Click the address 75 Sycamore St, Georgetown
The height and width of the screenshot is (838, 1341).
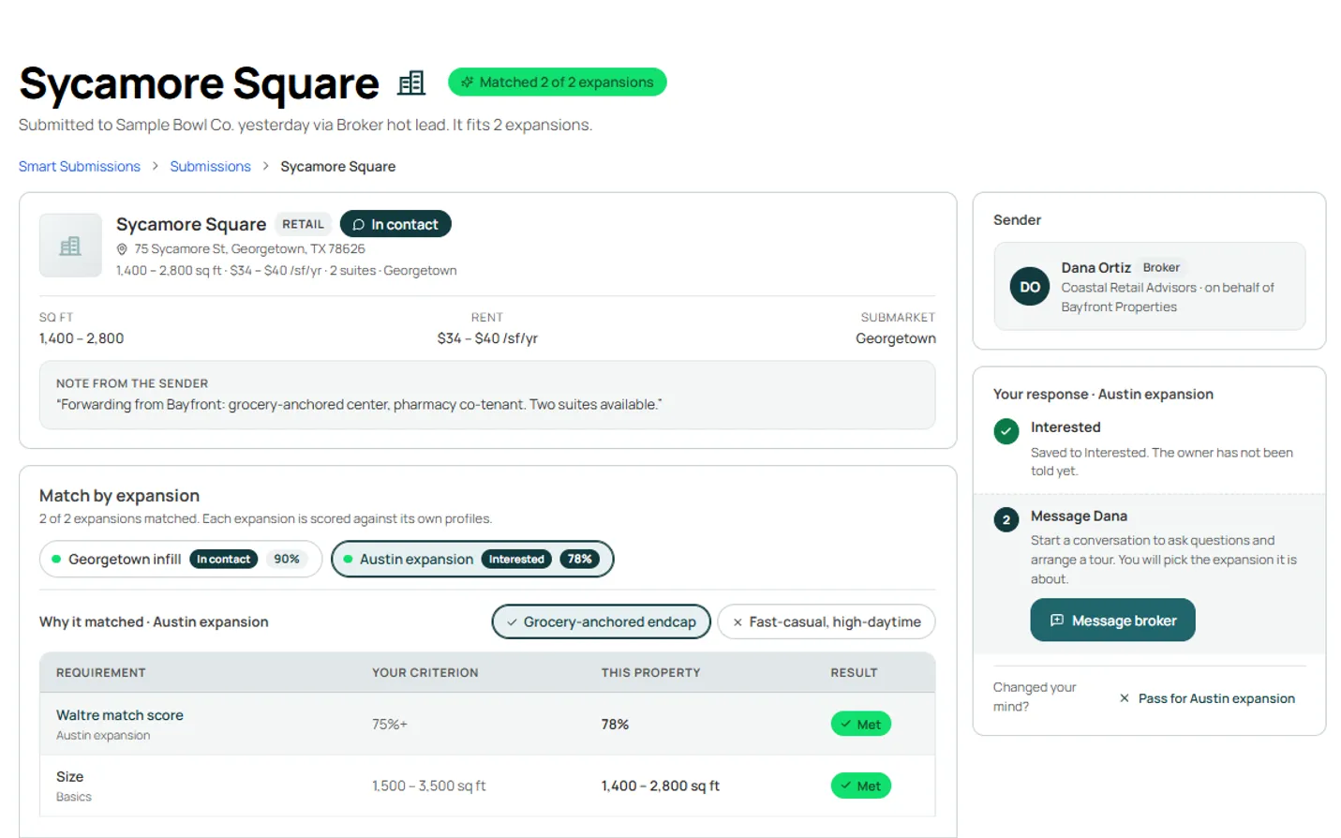(x=249, y=249)
